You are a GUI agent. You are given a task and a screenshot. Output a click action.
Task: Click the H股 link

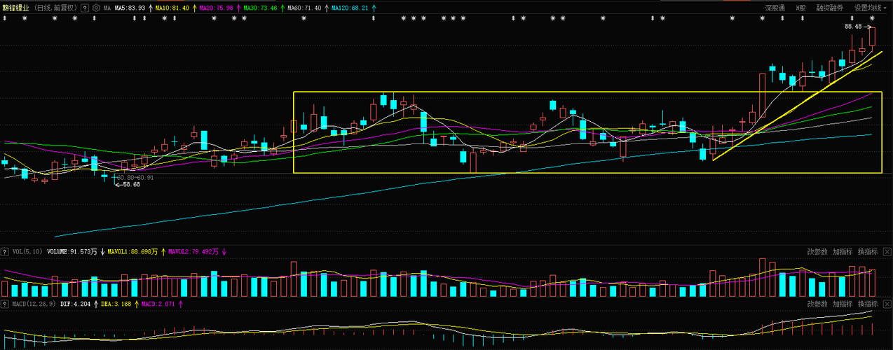800,8
